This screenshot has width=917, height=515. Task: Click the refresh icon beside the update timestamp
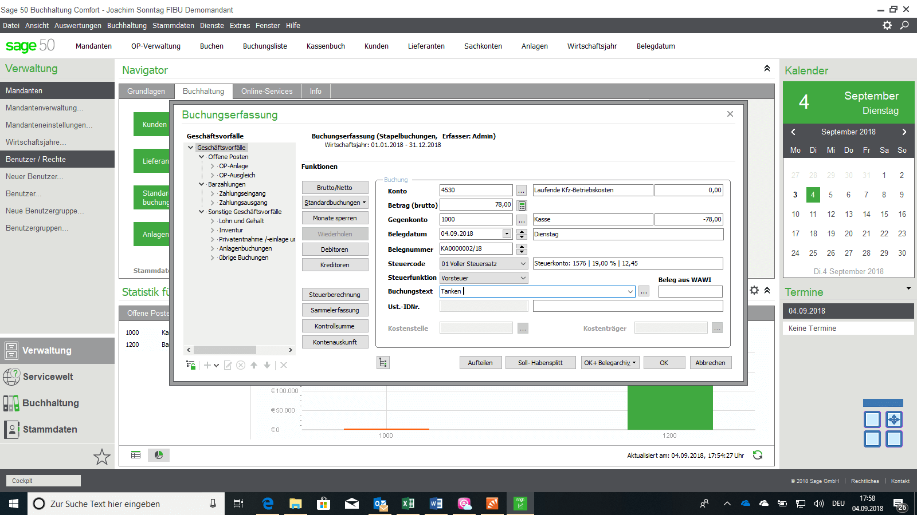pyautogui.click(x=758, y=455)
